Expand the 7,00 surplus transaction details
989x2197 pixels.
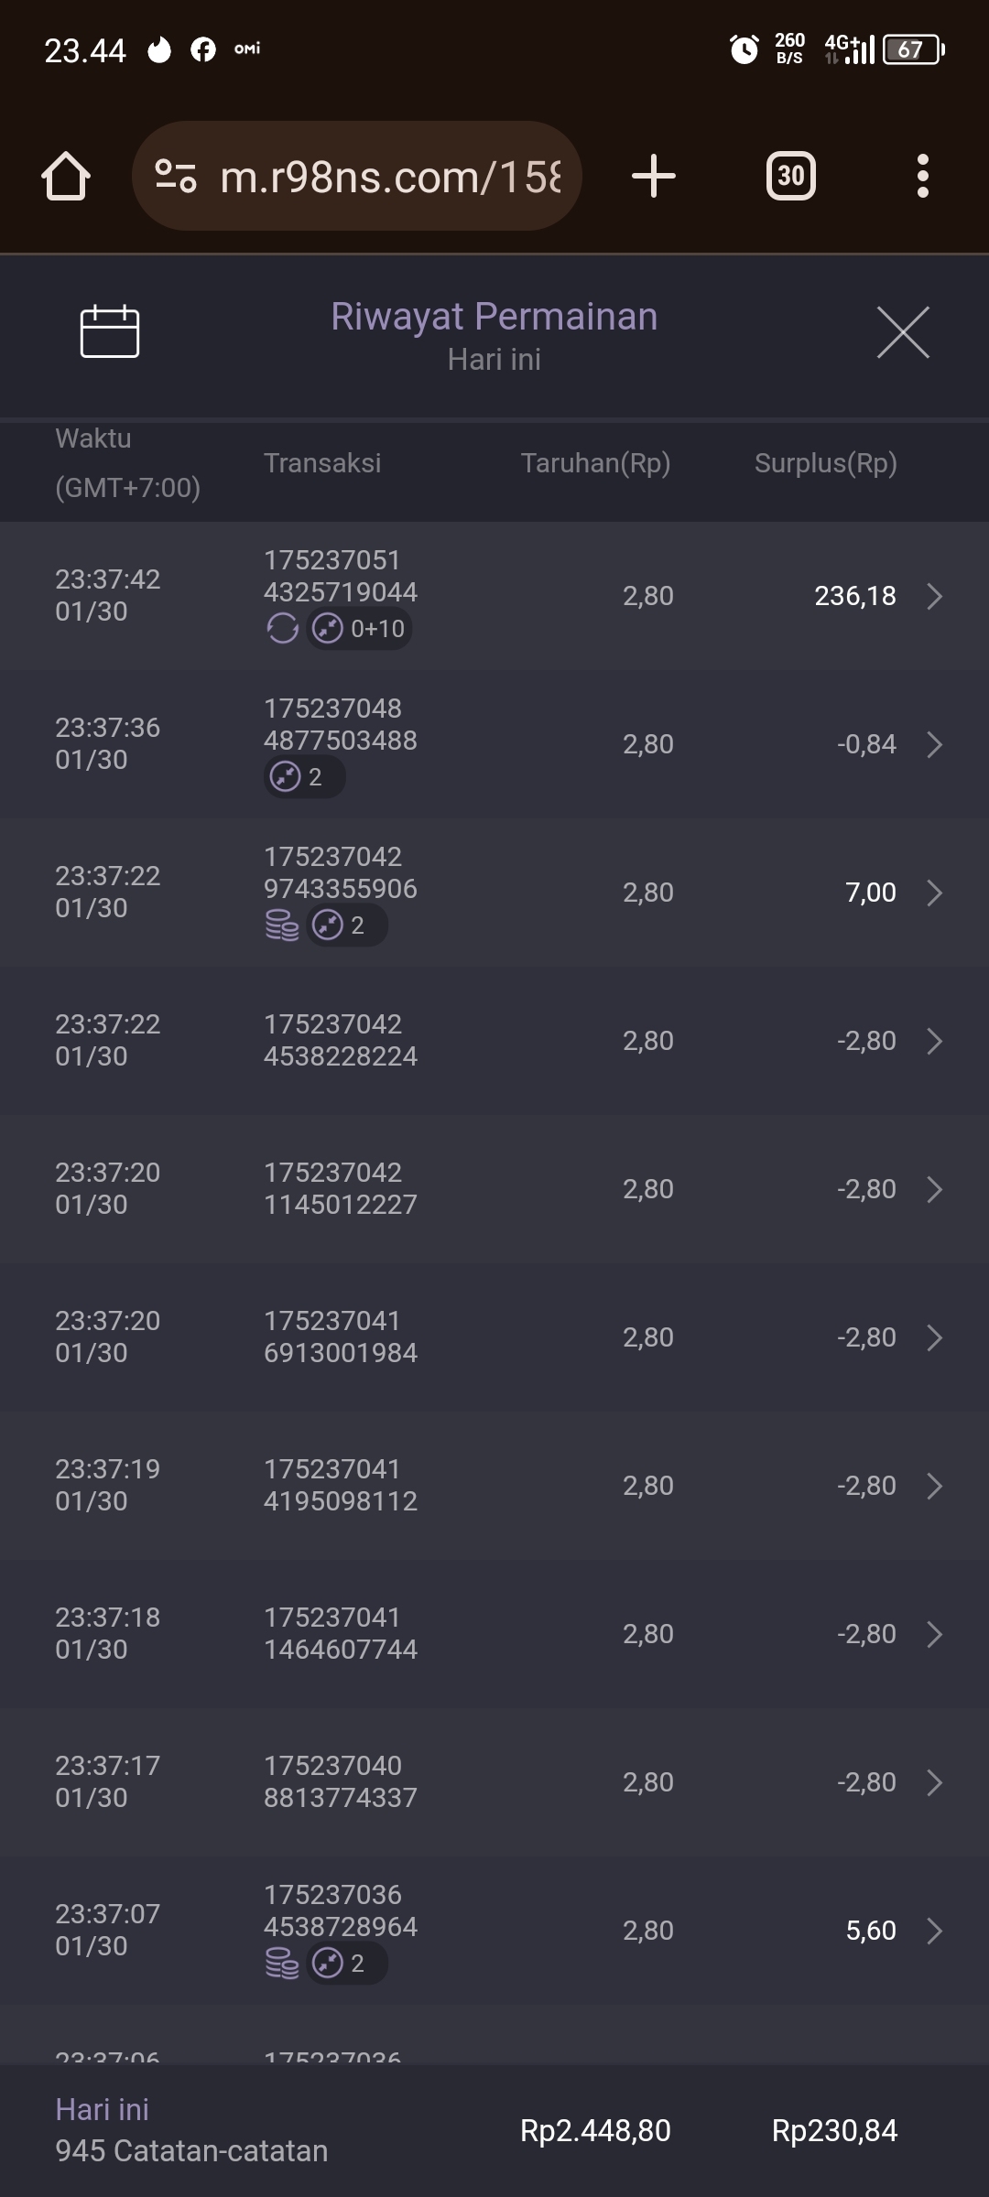(934, 893)
